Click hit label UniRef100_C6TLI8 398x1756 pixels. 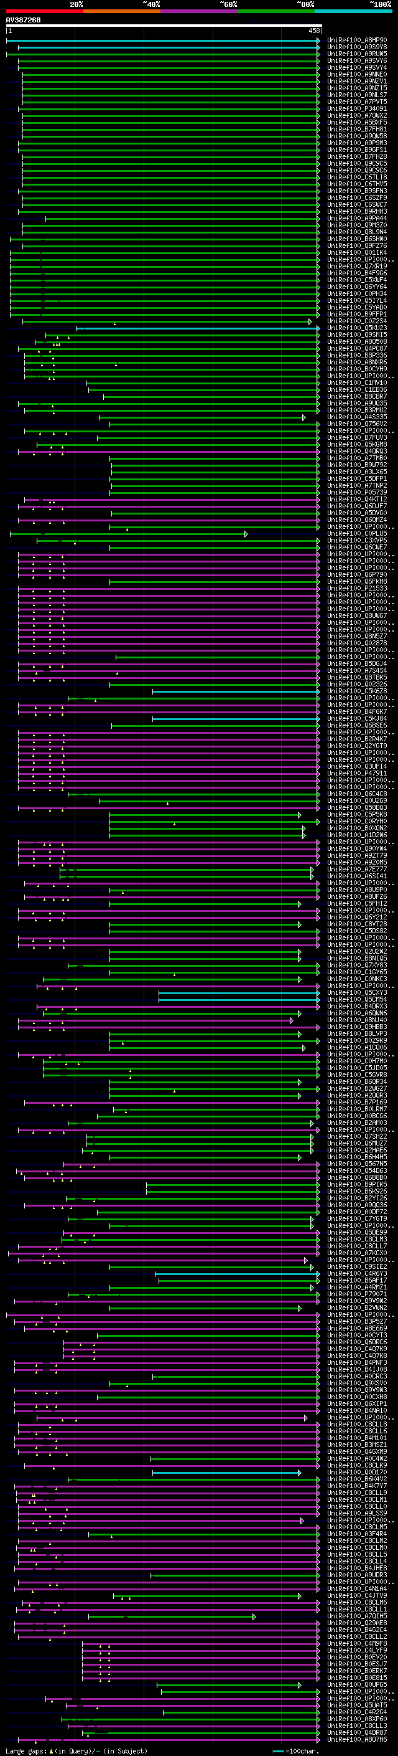coord(356,178)
